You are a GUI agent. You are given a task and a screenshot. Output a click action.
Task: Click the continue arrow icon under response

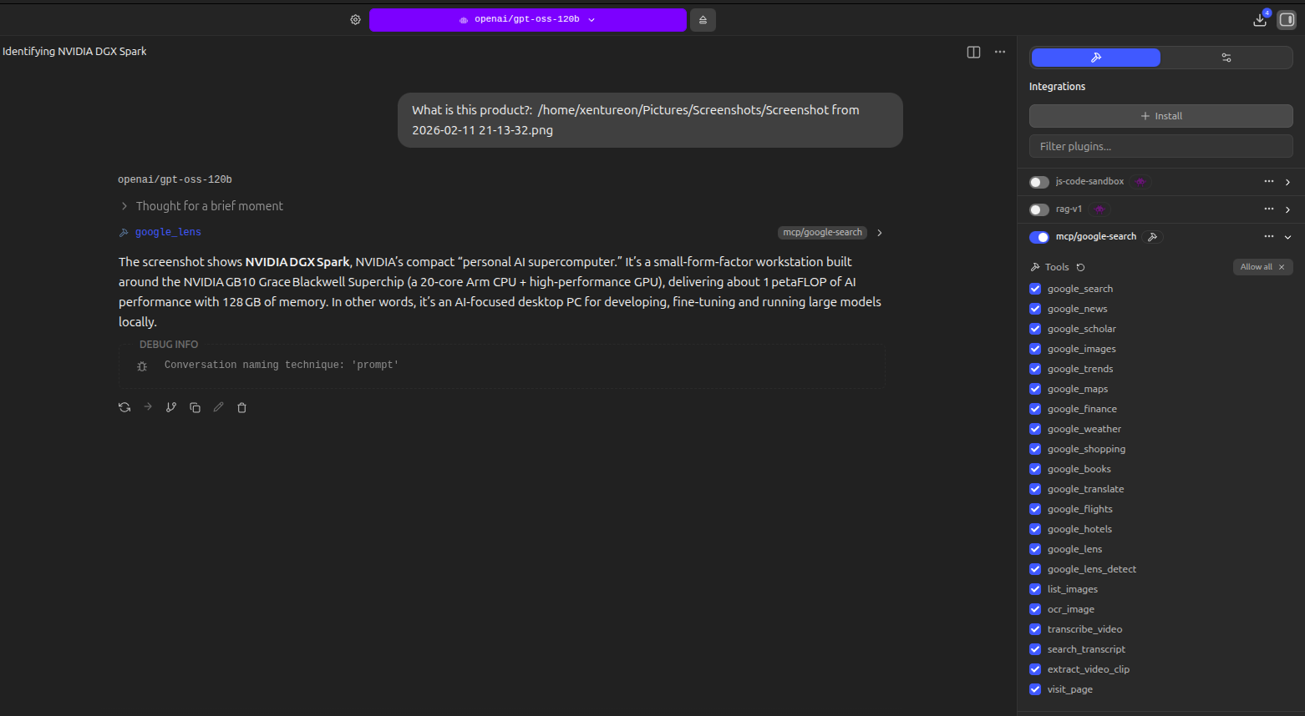[148, 407]
